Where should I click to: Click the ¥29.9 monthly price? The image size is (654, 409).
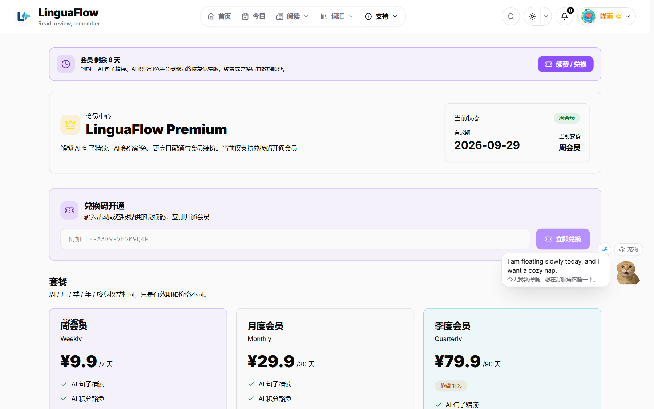coord(271,361)
